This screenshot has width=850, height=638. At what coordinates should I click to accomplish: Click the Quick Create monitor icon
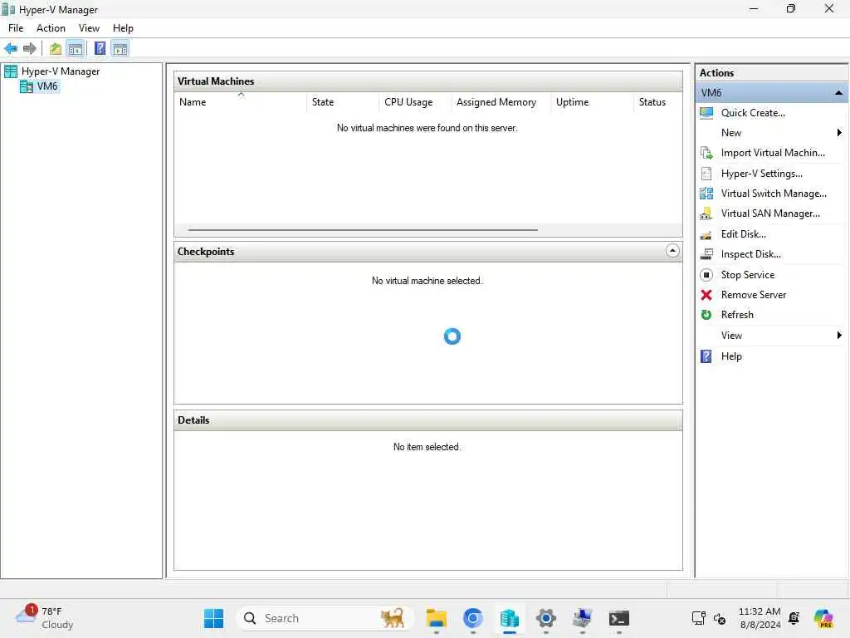click(706, 113)
